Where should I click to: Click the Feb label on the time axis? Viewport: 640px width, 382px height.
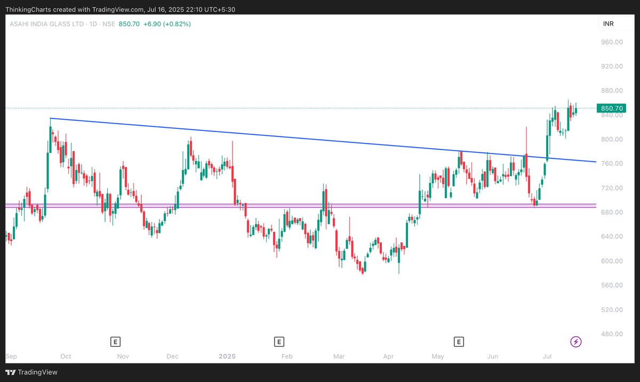[287, 356]
